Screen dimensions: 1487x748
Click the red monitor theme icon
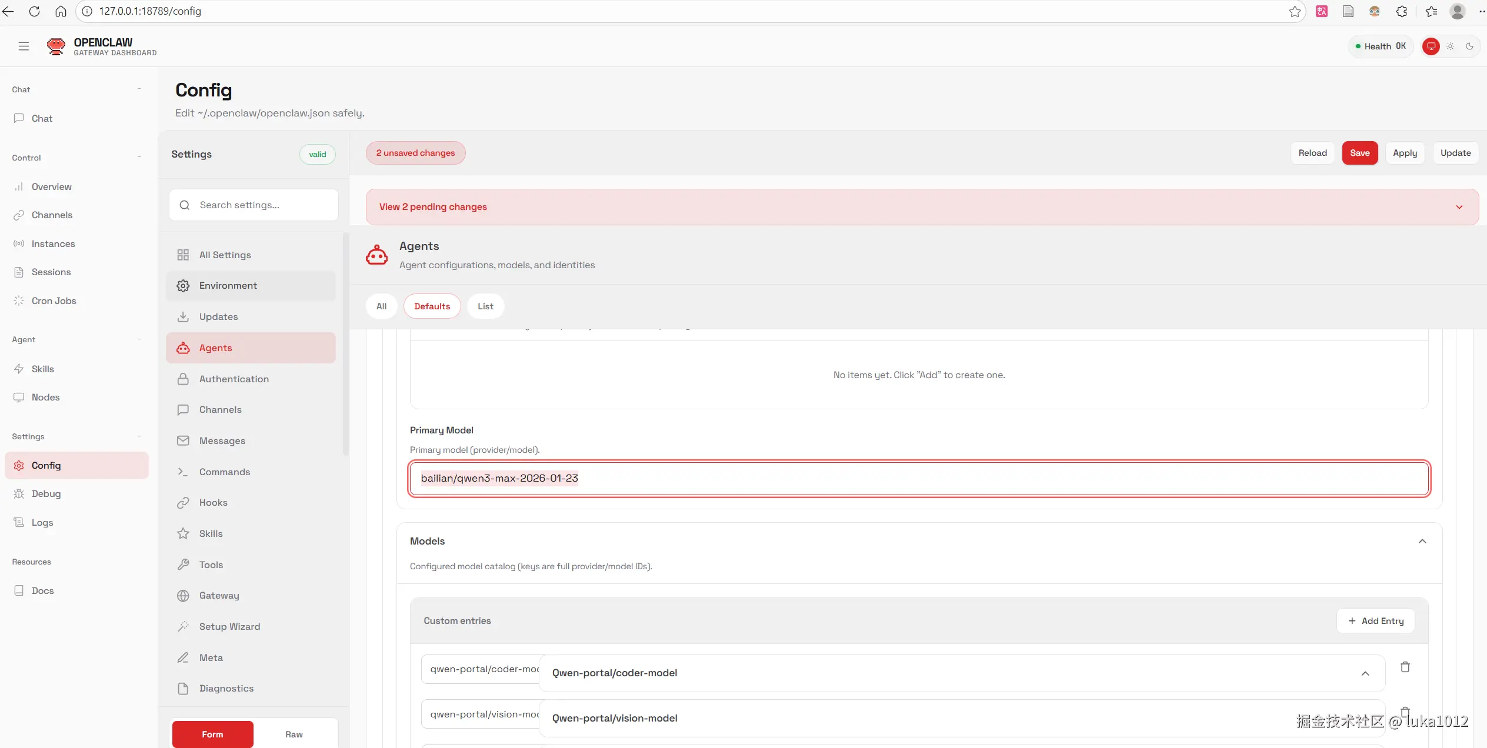pyautogui.click(x=1431, y=46)
